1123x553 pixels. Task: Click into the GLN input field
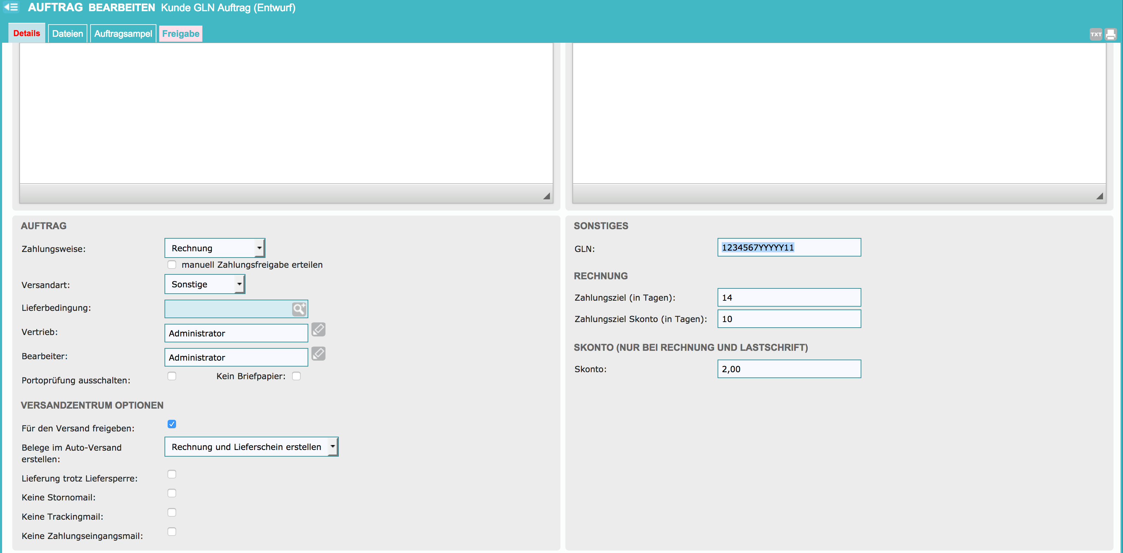[x=789, y=247]
